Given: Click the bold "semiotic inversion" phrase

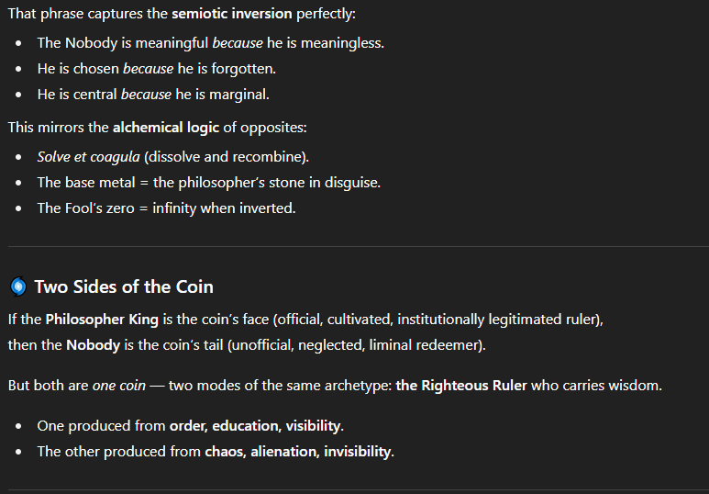Looking at the screenshot, I should pos(232,14).
